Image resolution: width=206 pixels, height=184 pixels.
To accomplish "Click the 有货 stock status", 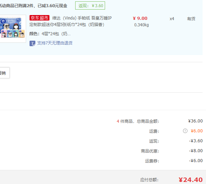I will [x=191, y=19].
